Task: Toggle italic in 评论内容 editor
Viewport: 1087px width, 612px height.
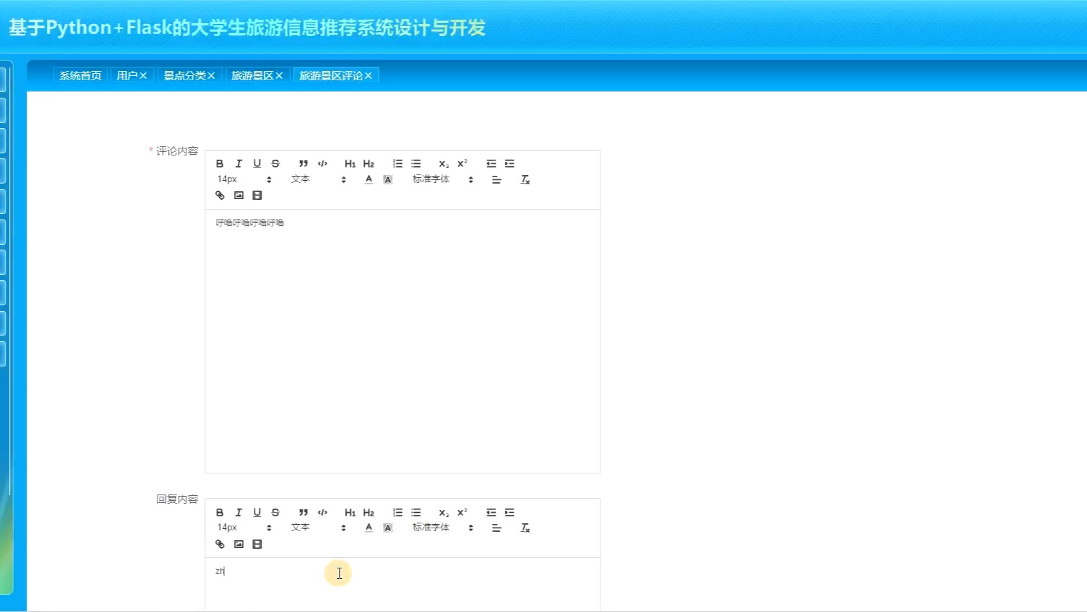Action: coord(238,164)
